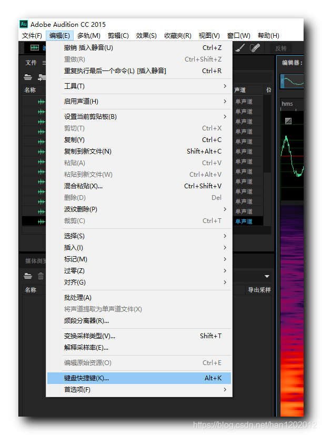This screenshot has height=435, width=322.
Task: Open the 帮助(H) menu
Action: click(x=268, y=36)
